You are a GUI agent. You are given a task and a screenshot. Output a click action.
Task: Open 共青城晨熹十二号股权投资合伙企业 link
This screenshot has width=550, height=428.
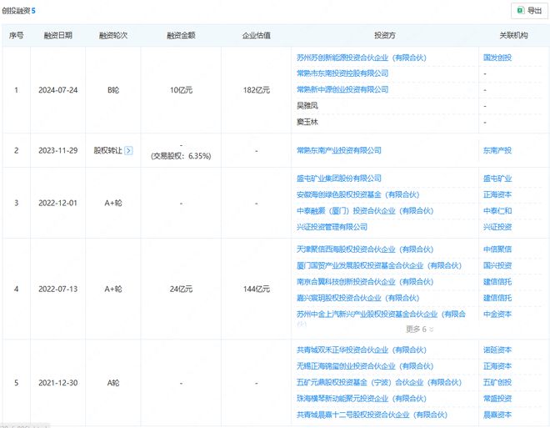pyautogui.click(x=372, y=415)
